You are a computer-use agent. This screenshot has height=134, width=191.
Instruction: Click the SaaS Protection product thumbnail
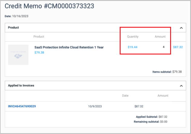pos(18,55)
